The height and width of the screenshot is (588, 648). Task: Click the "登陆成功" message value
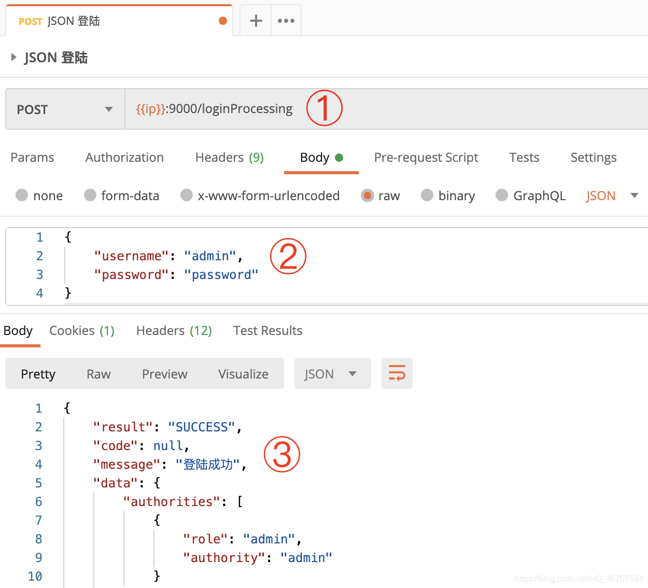tap(208, 465)
